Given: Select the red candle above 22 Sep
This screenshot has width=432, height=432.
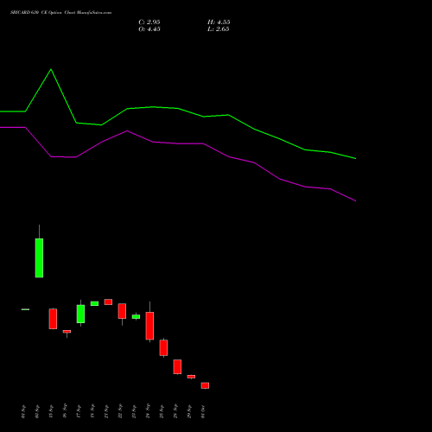Looking at the screenshot, I should click(x=122, y=311).
